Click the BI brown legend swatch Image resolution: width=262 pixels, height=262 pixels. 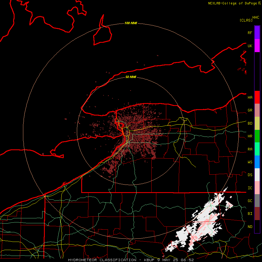pos(257,214)
